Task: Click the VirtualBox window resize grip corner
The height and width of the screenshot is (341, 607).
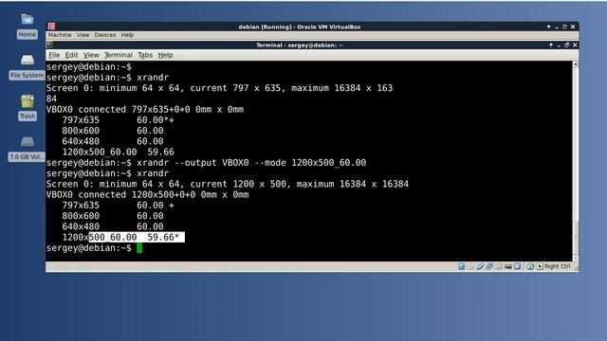Action: coord(576,268)
